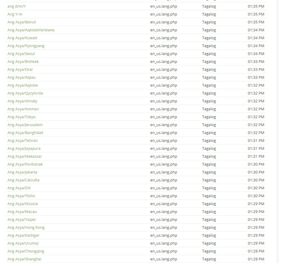Image resolution: width=282 pixels, height=263 pixels.
Task: Click the 01:32 PM time in Tokyo row
Action: [x=256, y=117]
